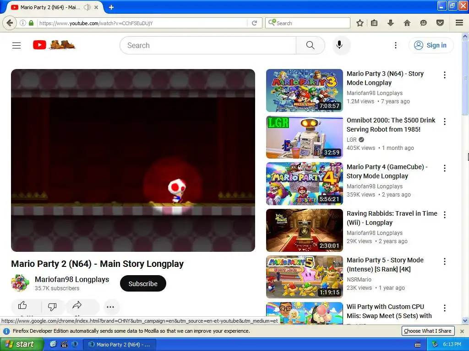Reload the page with the refresh icon

(x=255, y=23)
